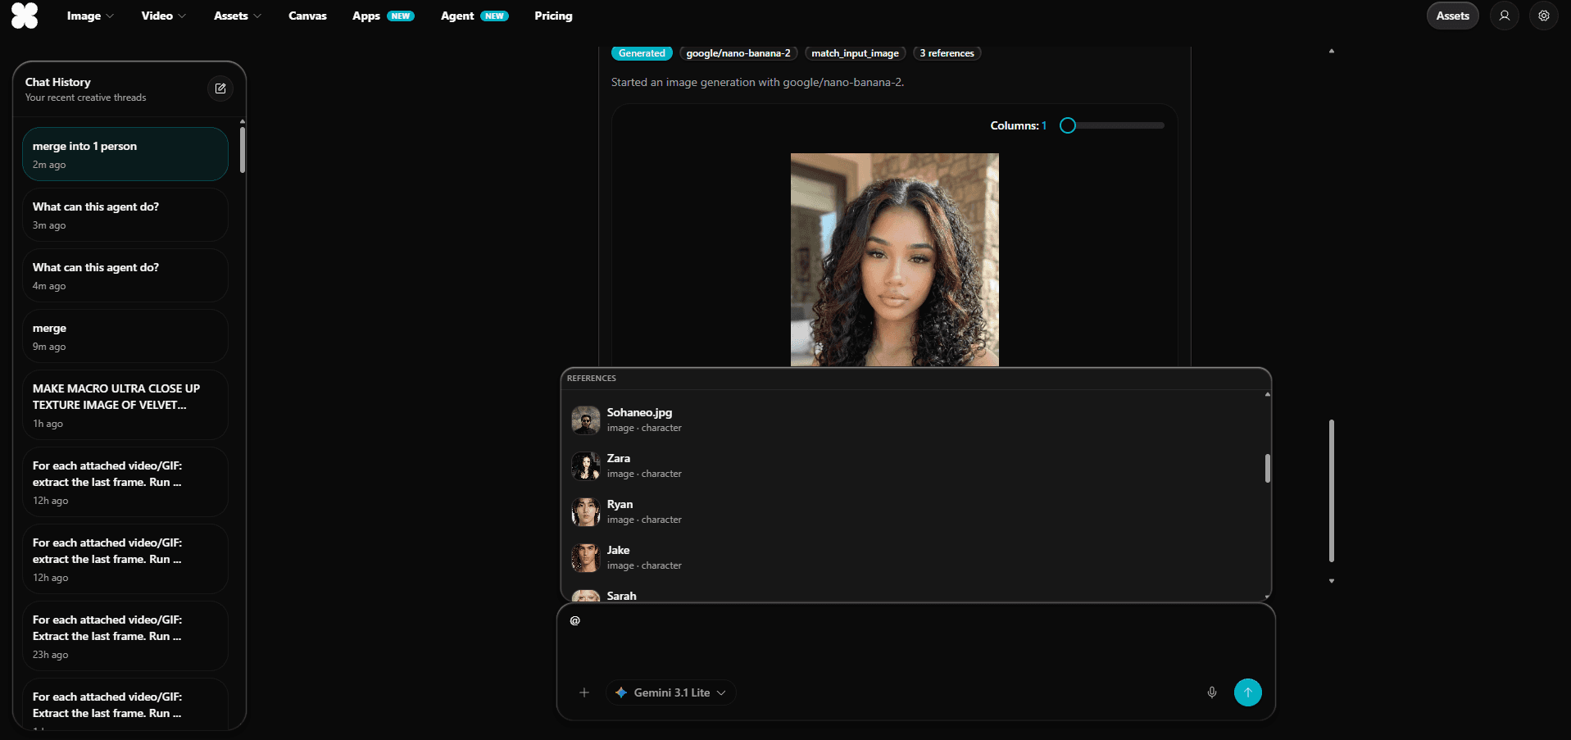This screenshot has width=1571, height=740.
Task: Open the Video menu
Action: (162, 16)
